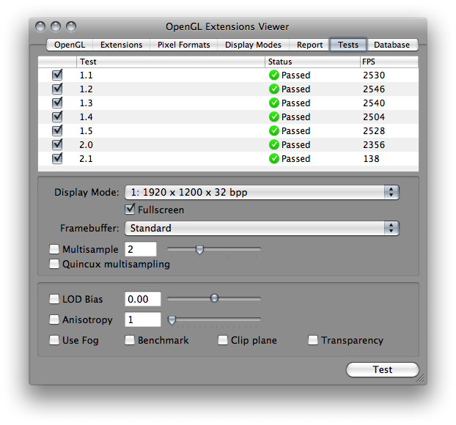Select FPS value 138

(372, 159)
